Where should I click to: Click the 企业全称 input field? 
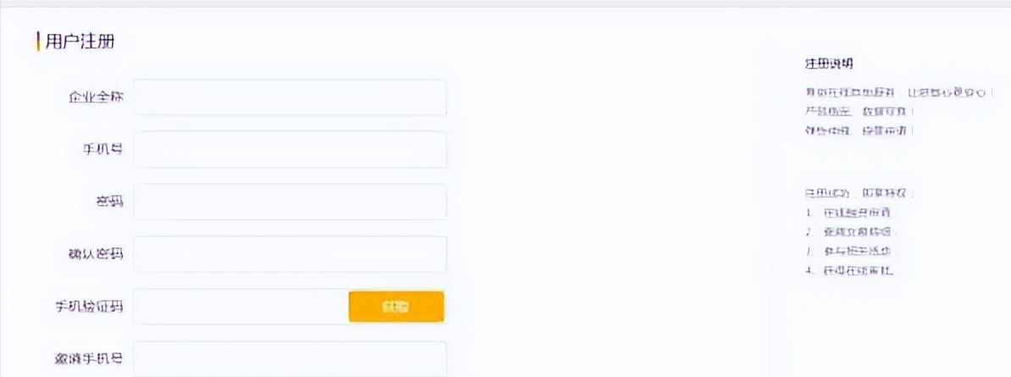tap(290, 97)
